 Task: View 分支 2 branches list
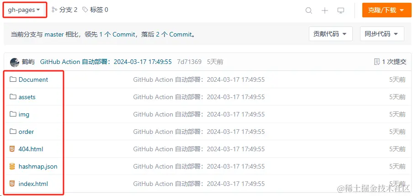tap(64, 10)
